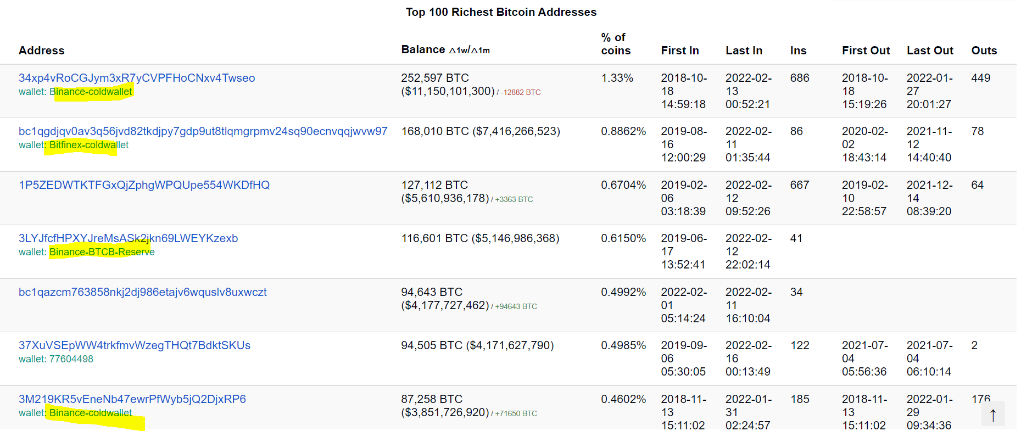1021x431 pixels.
Task: Click the Last Out column header
Action: pyautogui.click(x=930, y=51)
